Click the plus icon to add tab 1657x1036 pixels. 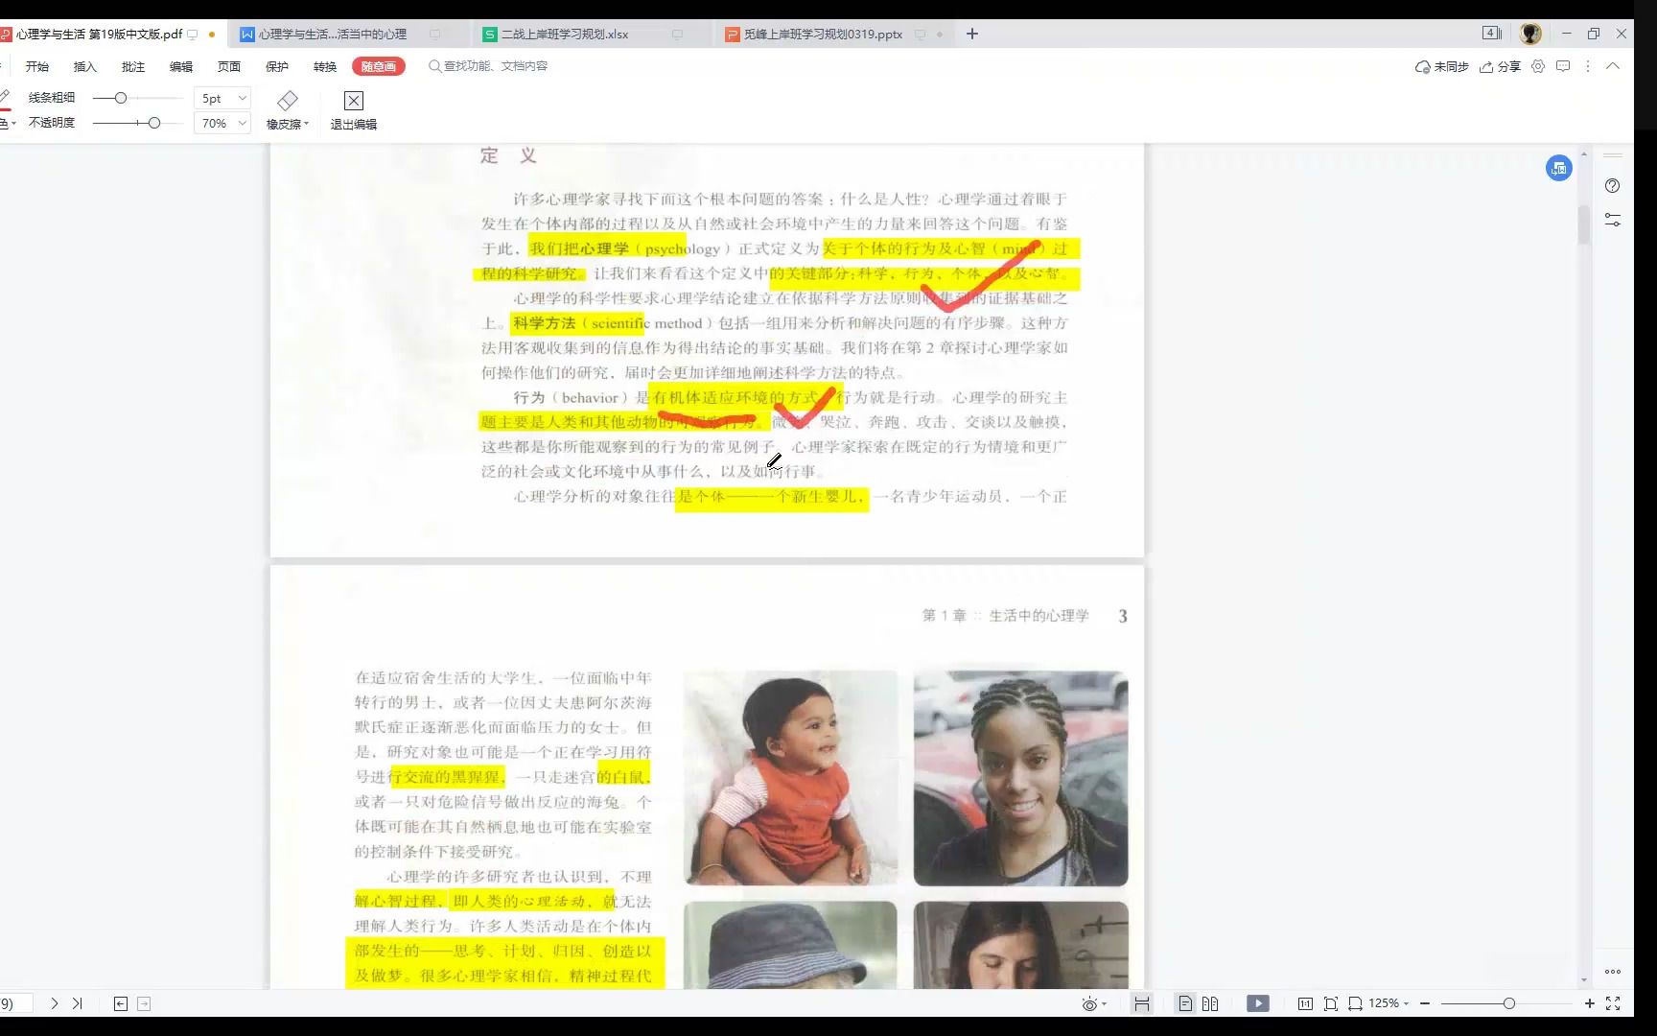(x=972, y=34)
